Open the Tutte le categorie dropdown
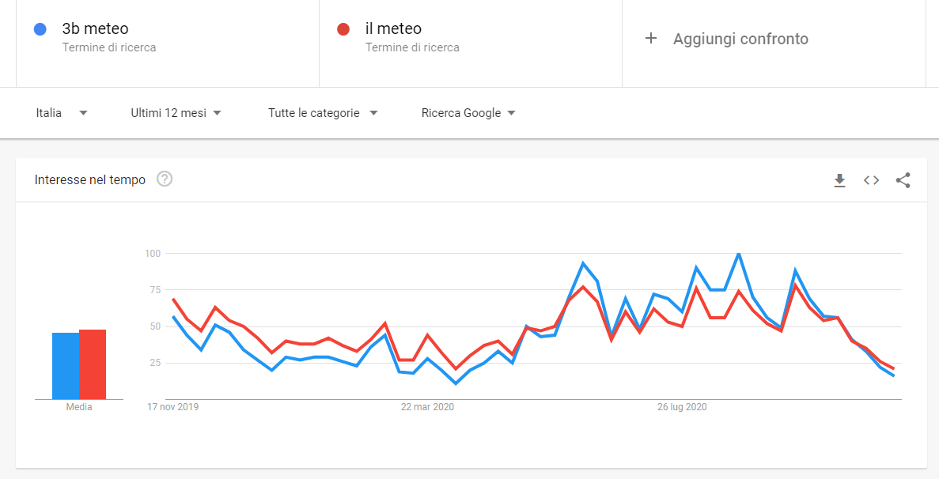Viewport: 939px width, 479px height. (x=323, y=113)
